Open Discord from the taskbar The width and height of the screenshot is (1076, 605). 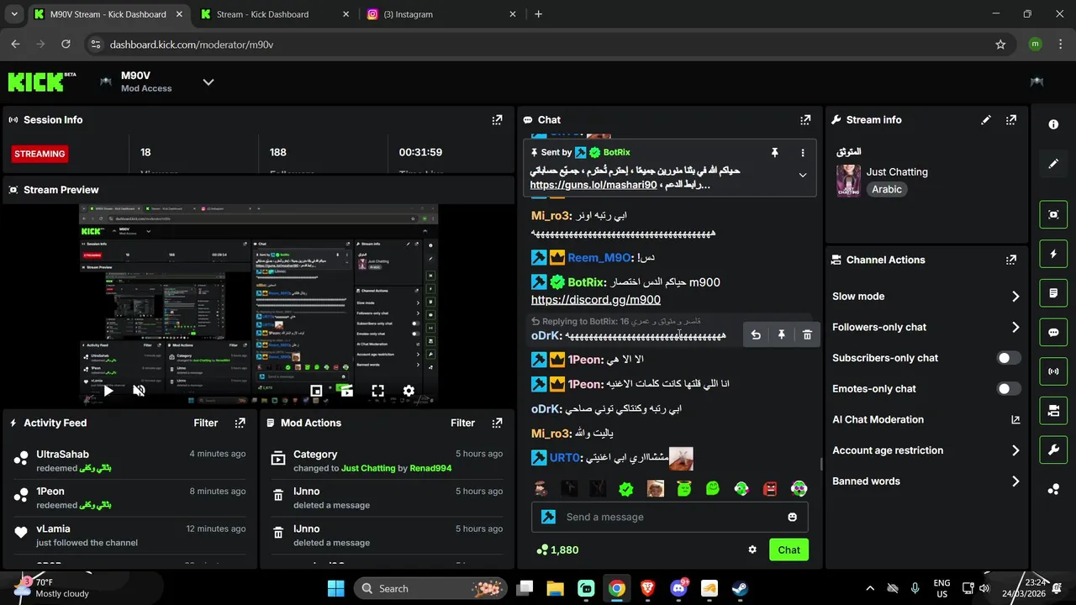pyautogui.click(x=678, y=588)
